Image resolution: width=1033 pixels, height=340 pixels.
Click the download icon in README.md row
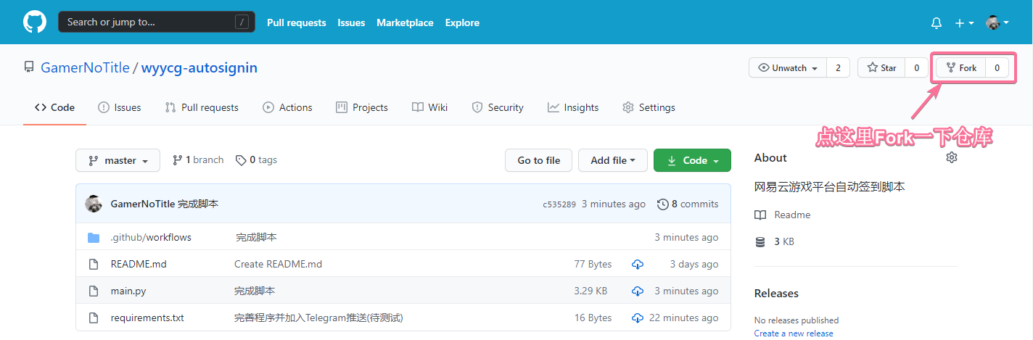(x=638, y=264)
